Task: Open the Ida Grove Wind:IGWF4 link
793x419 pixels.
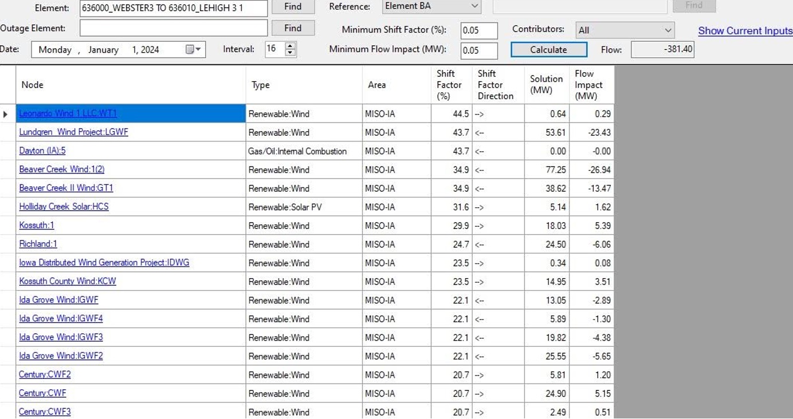Action: 61,318
